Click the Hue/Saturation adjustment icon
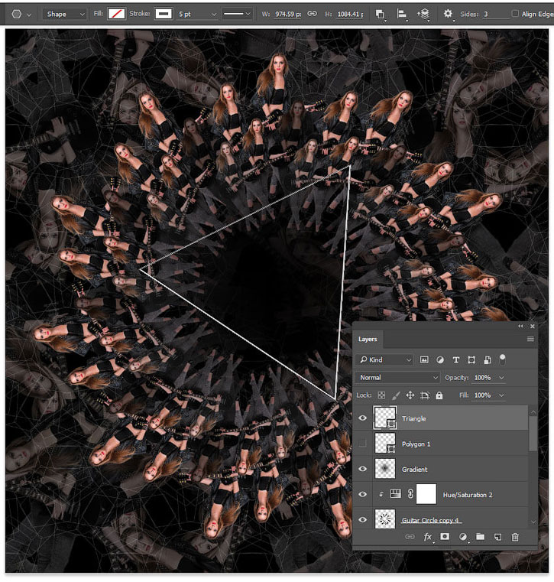The height and width of the screenshot is (582, 554). pyautogui.click(x=396, y=494)
